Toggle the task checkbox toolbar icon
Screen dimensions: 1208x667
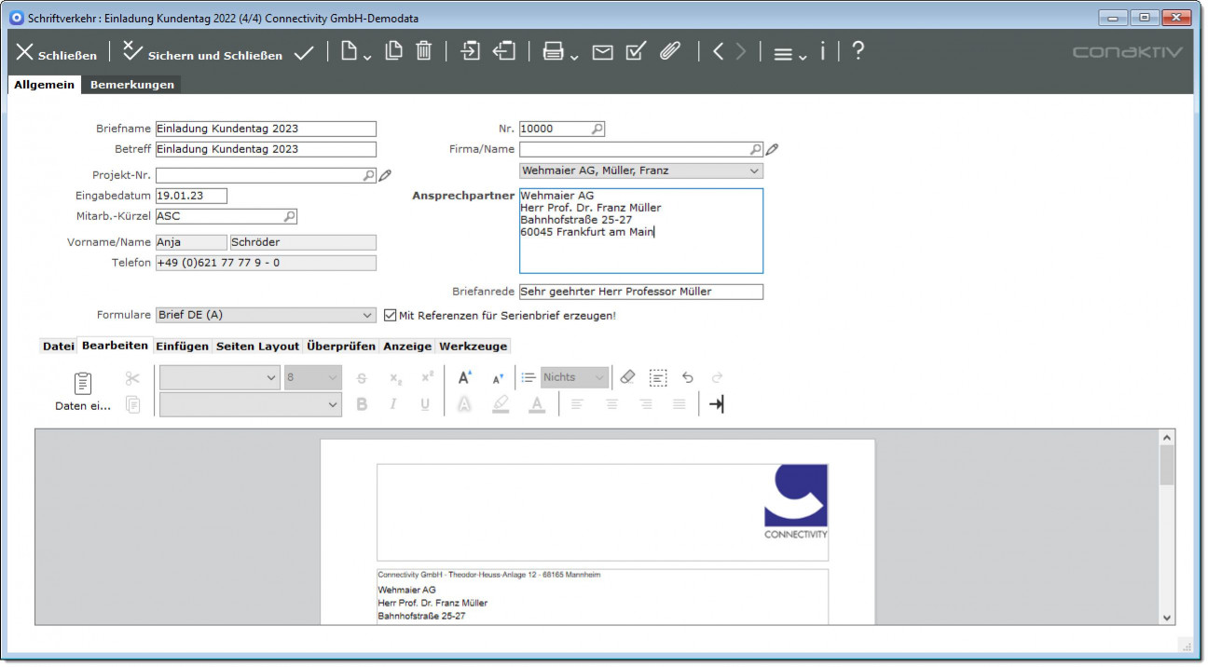pyautogui.click(x=636, y=52)
